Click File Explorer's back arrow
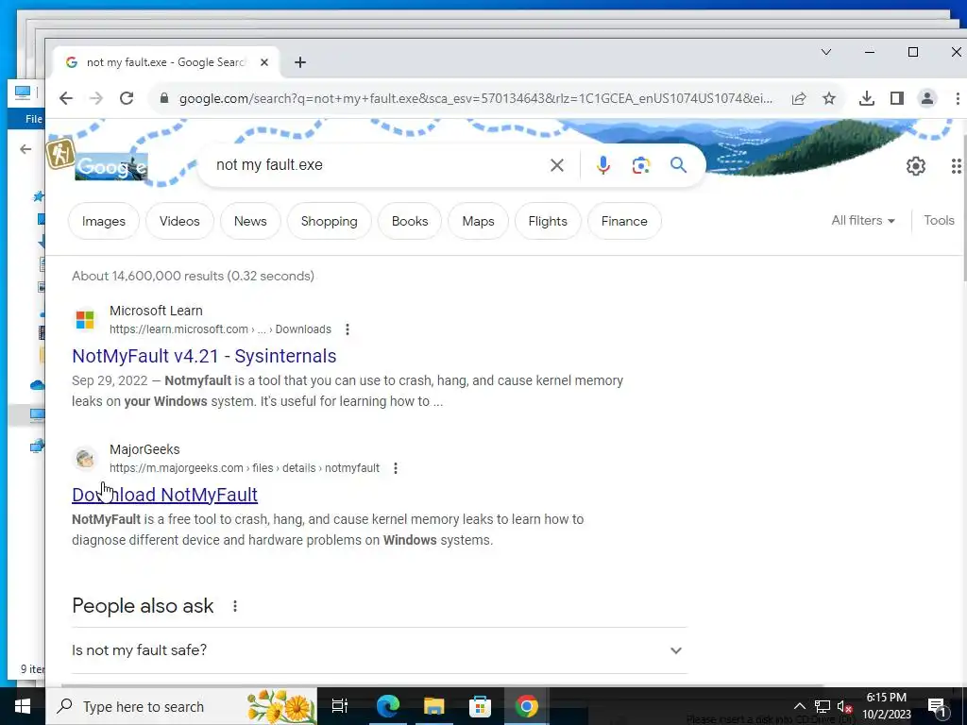 click(25, 149)
